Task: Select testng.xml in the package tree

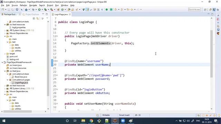Action: [x=14, y=60]
